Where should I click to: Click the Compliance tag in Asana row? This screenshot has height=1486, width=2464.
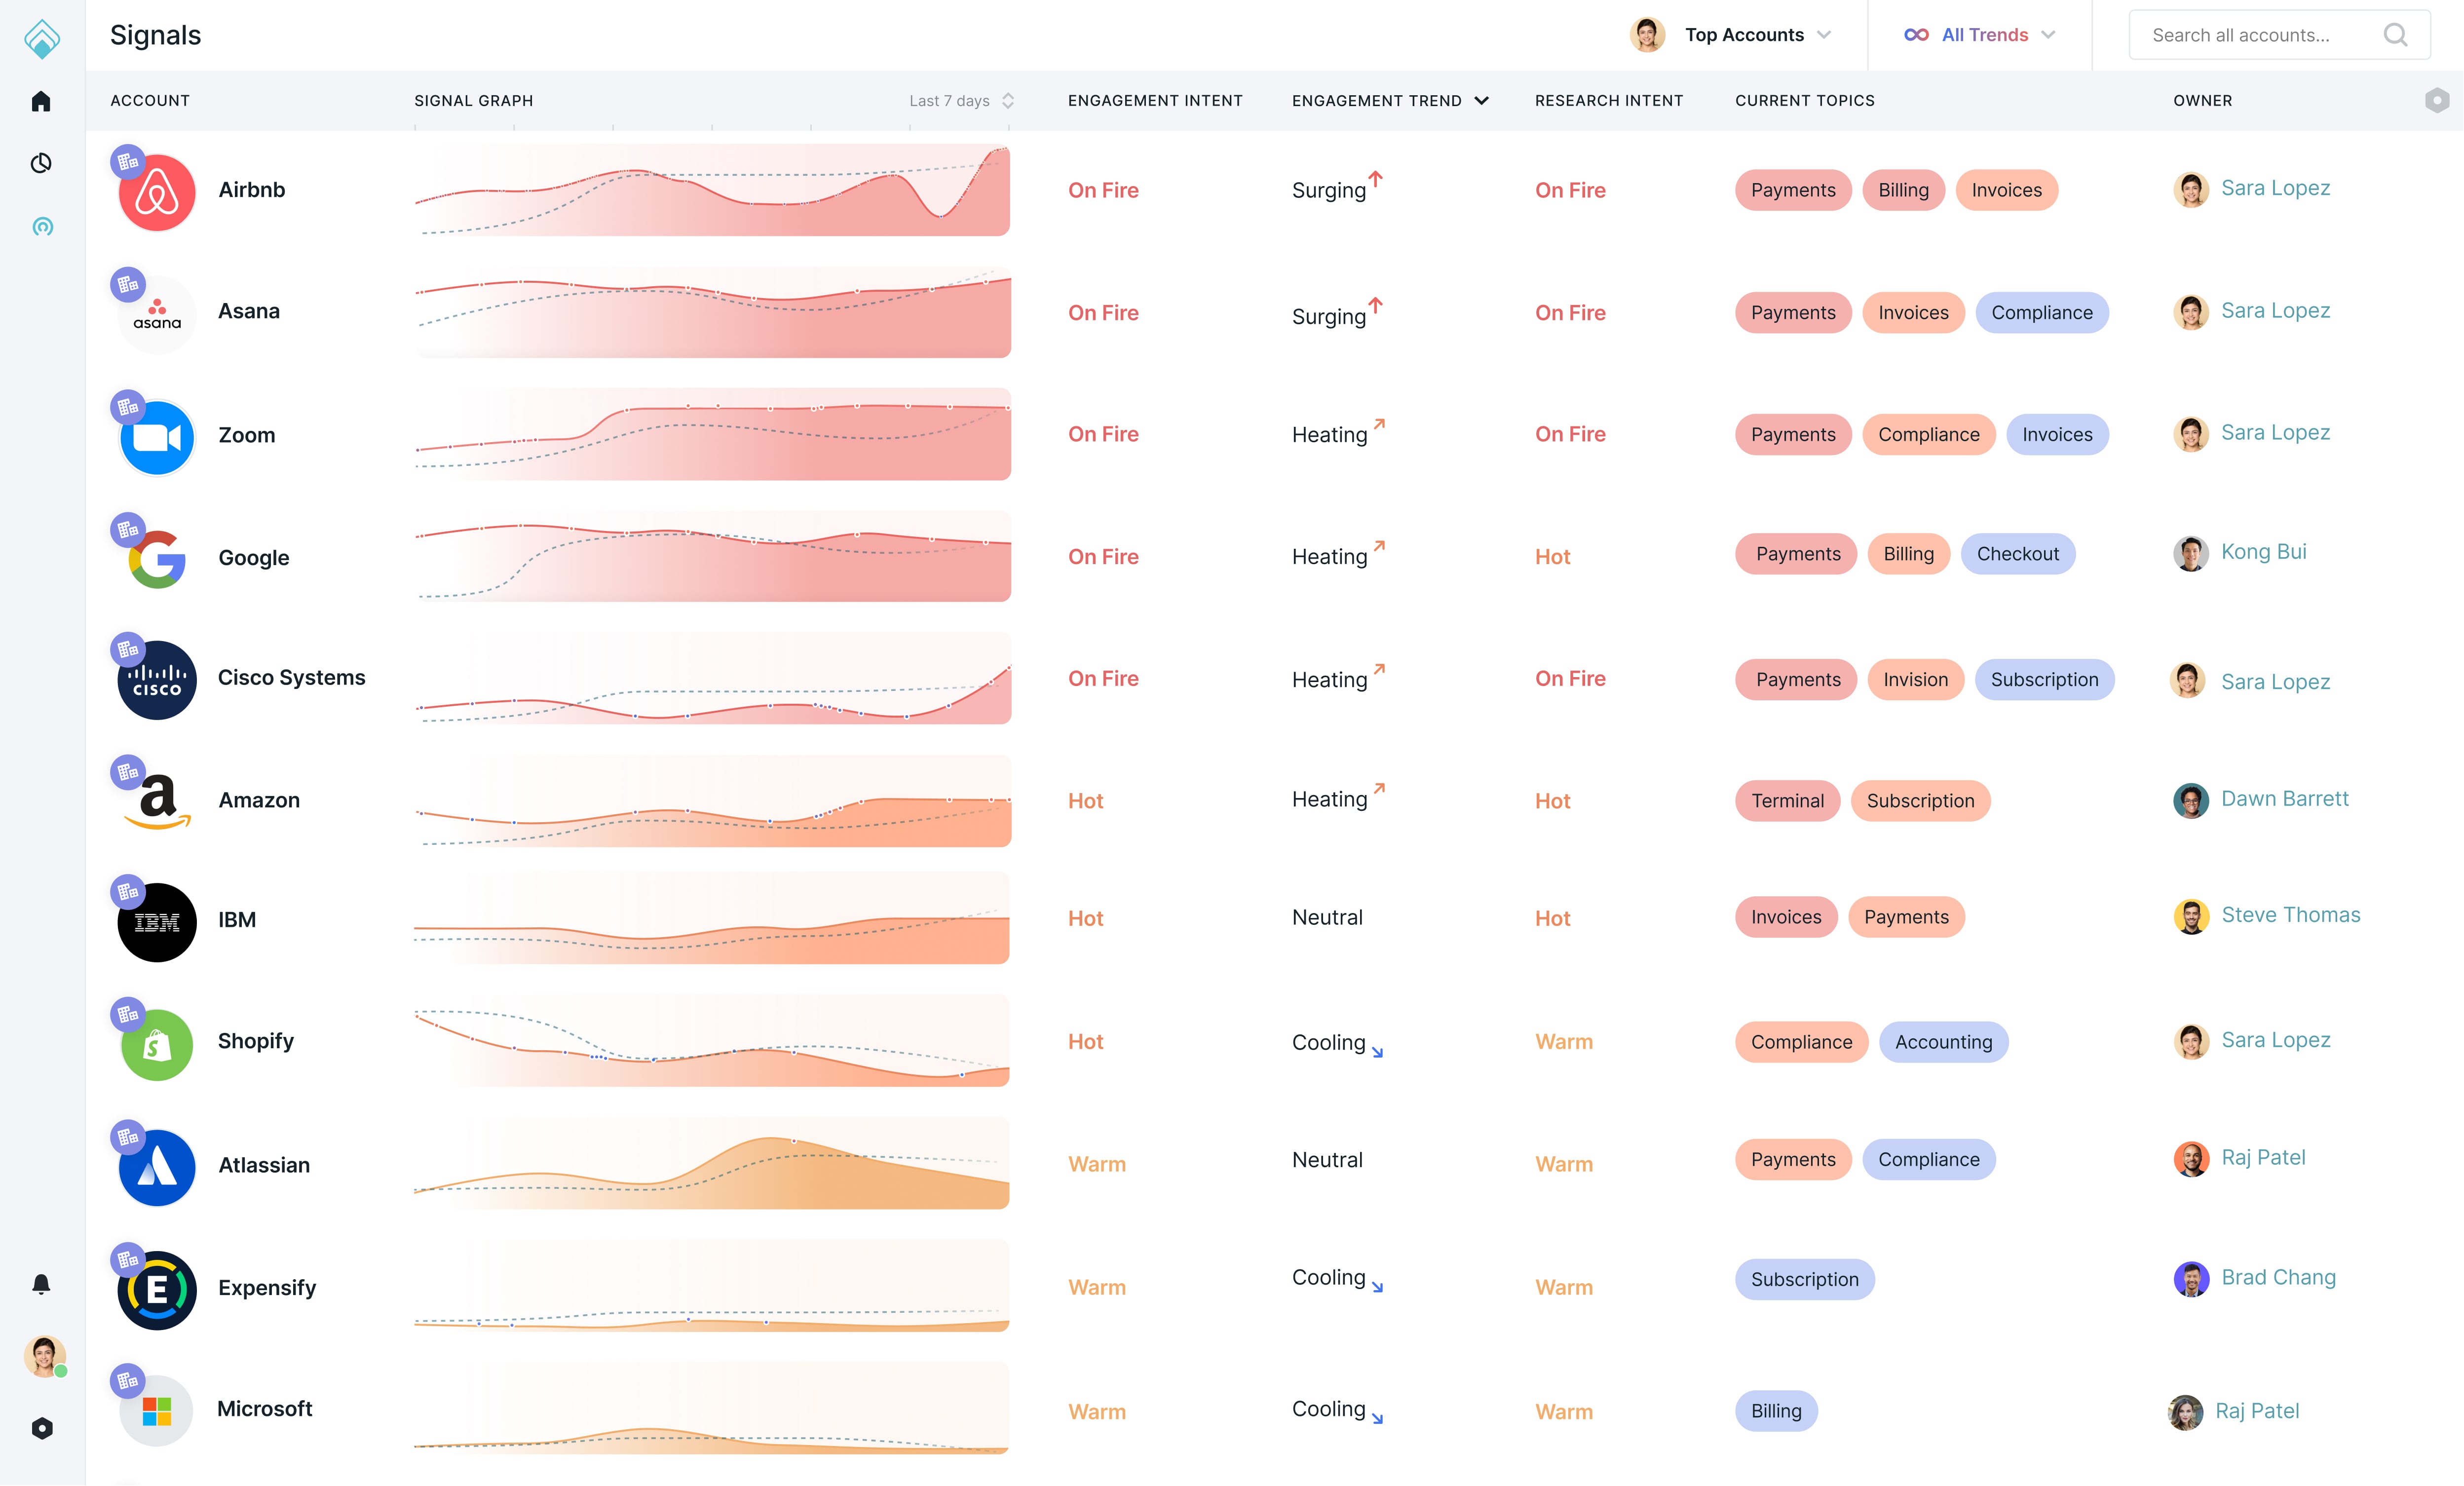click(x=2042, y=313)
